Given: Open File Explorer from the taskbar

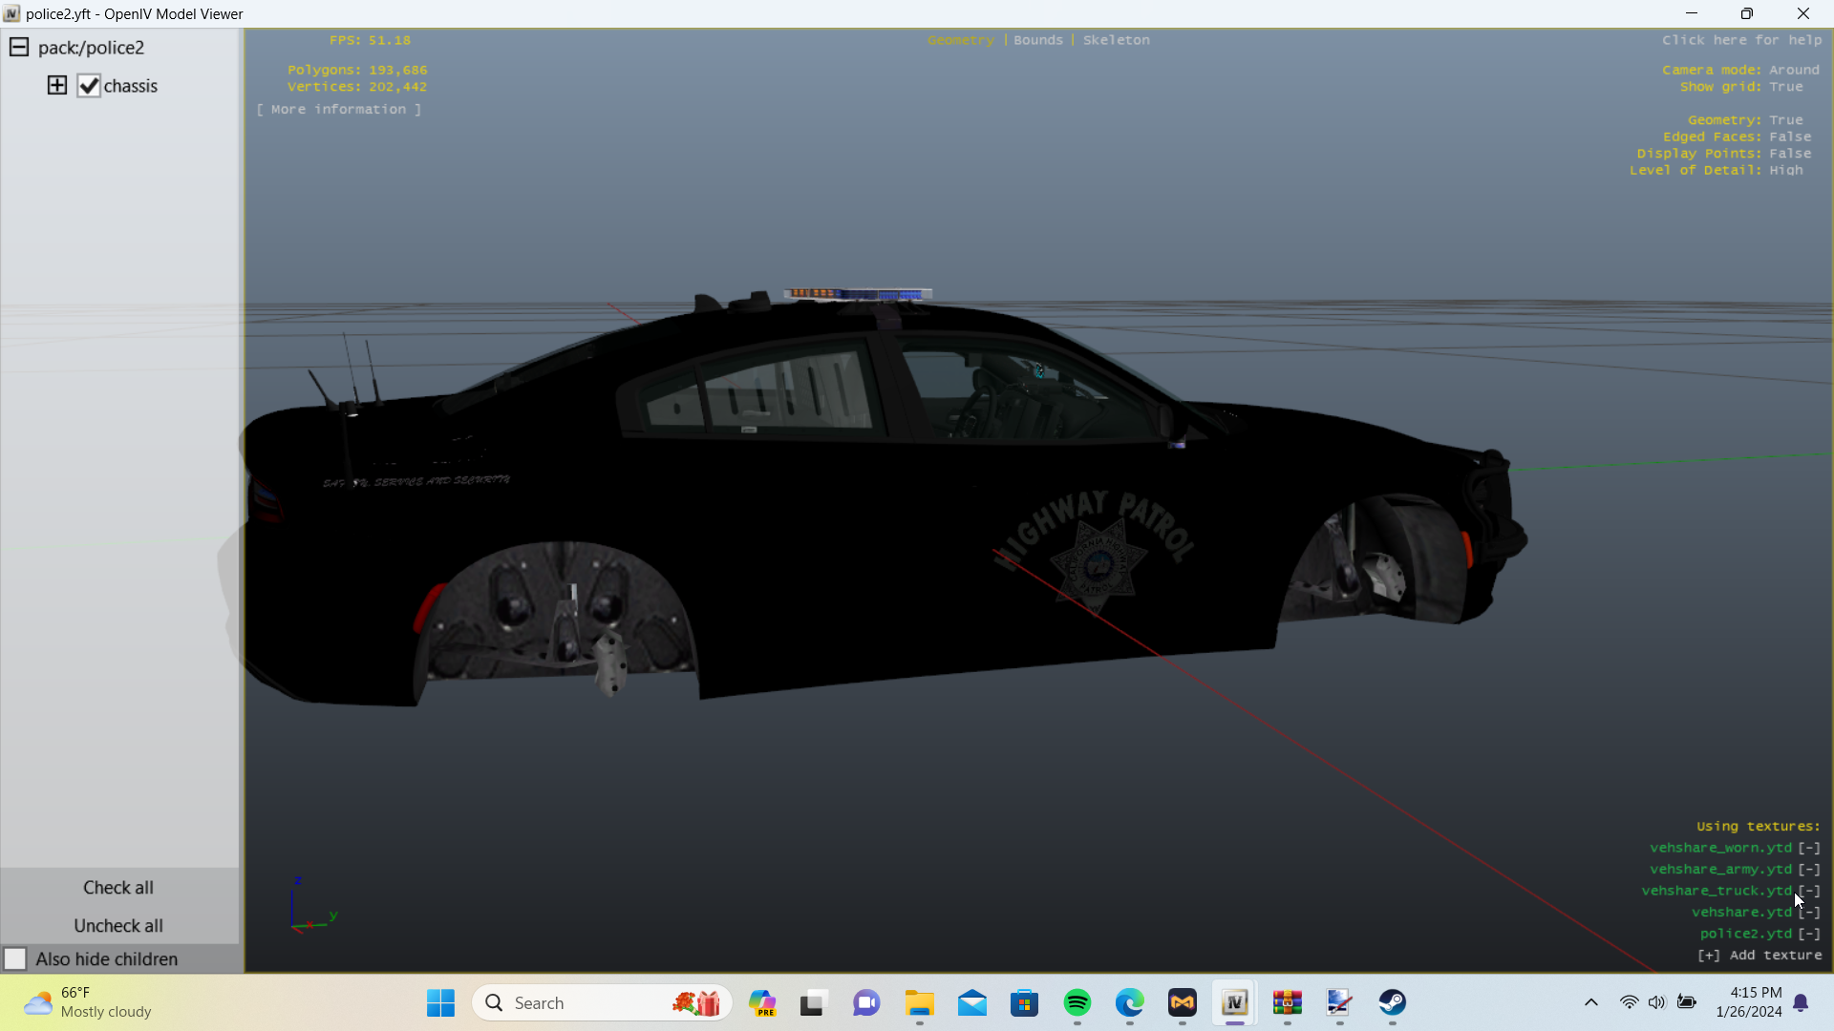Looking at the screenshot, I should pyautogui.click(x=919, y=1002).
